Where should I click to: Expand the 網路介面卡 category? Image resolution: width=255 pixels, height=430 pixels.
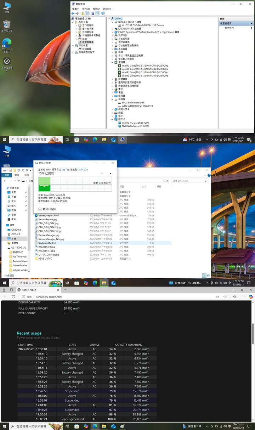click(112, 109)
